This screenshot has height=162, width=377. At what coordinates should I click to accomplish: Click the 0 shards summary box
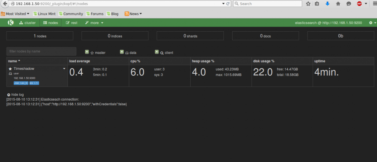pyautogui.click(x=190, y=36)
